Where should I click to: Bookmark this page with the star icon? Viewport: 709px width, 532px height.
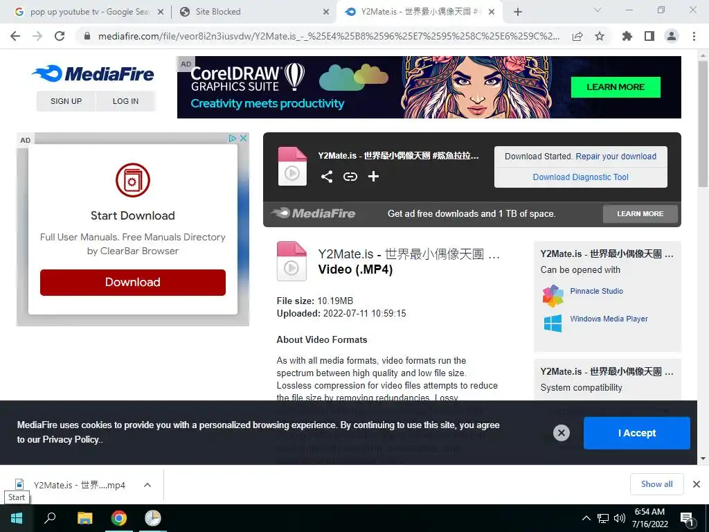coord(600,36)
